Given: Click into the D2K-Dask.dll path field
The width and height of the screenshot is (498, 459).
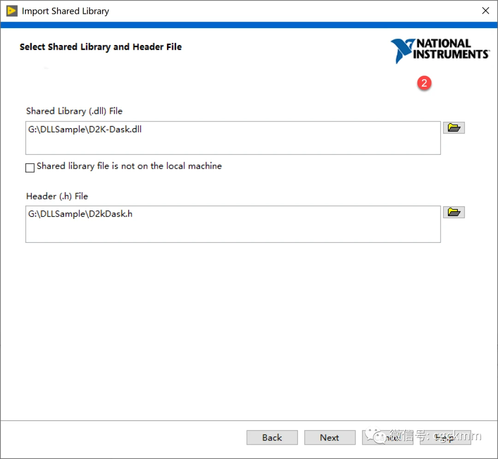Looking at the screenshot, I should coord(233,138).
